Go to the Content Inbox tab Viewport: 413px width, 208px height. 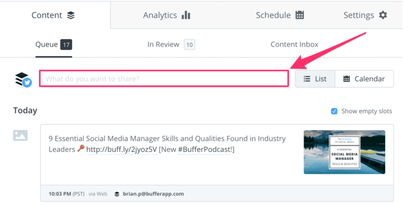click(294, 44)
